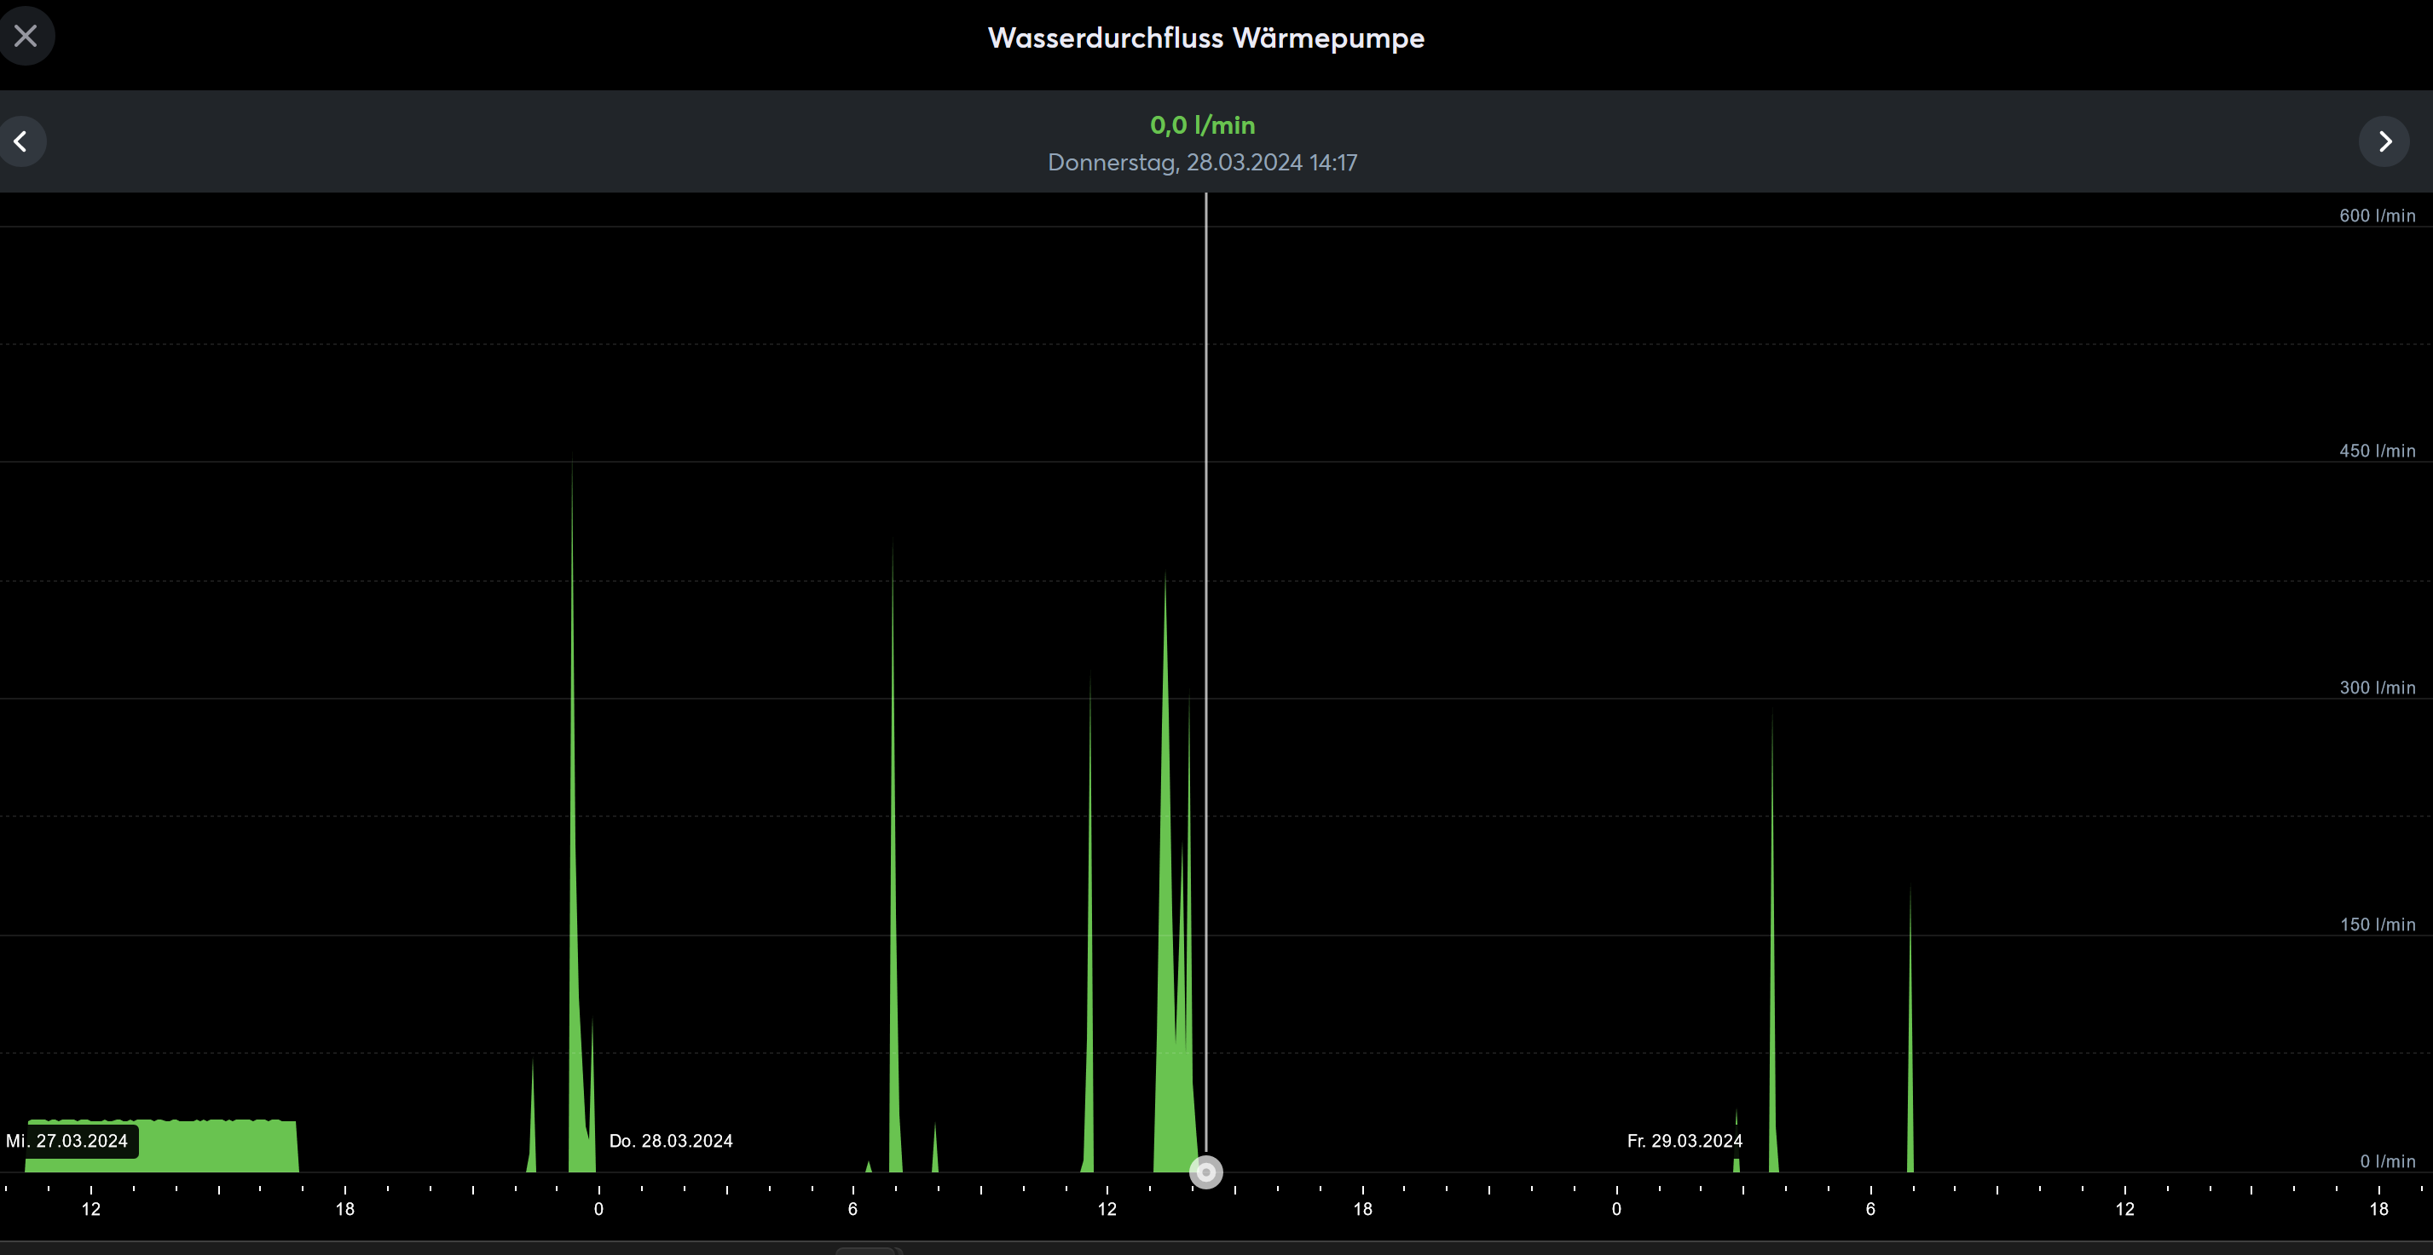Screen dimensions: 2433x1255
Task: Click the 450 l/min axis label
Action: (2377, 451)
